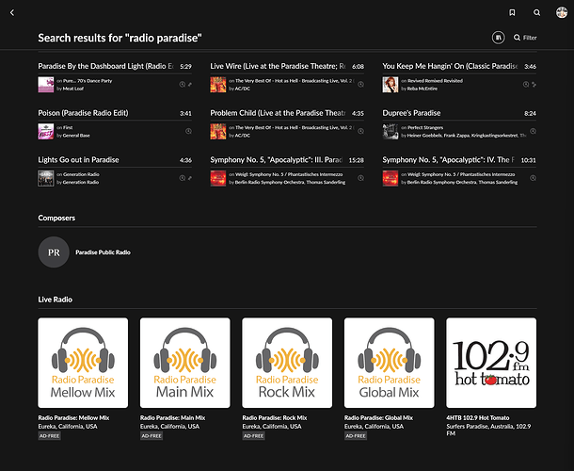Image resolution: width=574 pixels, height=471 pixels.
Task: Open the PR composer avatar circle
Action: pyautogui.click(x=54, y=252)
